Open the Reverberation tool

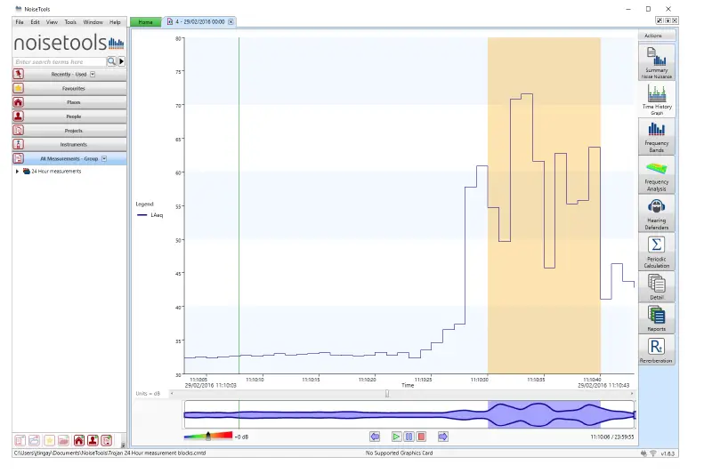tap(657, 350)
